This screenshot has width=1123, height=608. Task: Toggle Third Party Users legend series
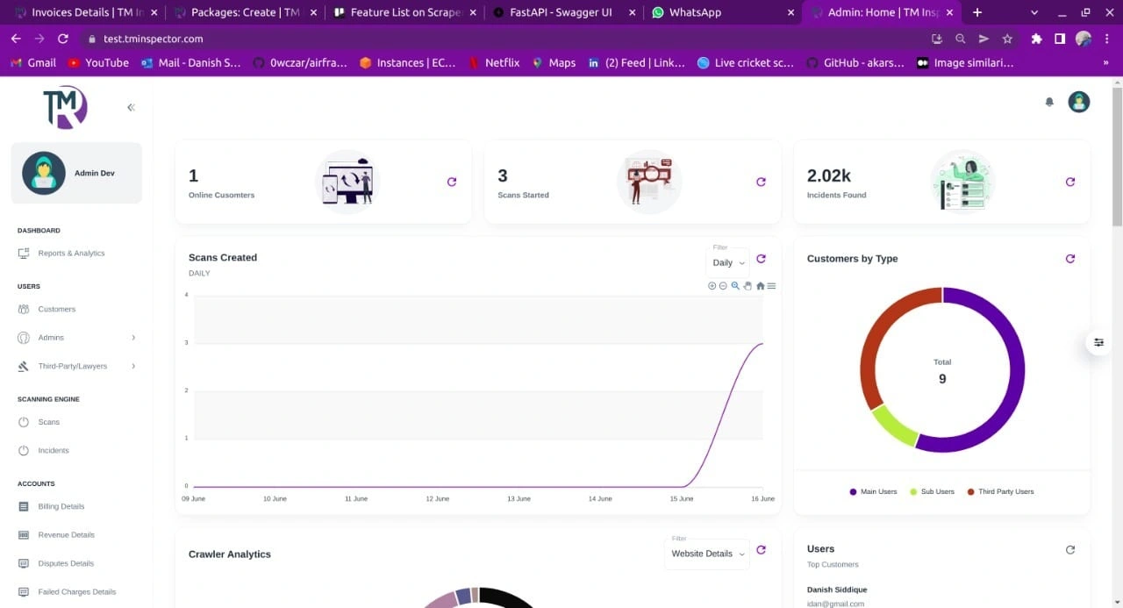[1000, 491]
